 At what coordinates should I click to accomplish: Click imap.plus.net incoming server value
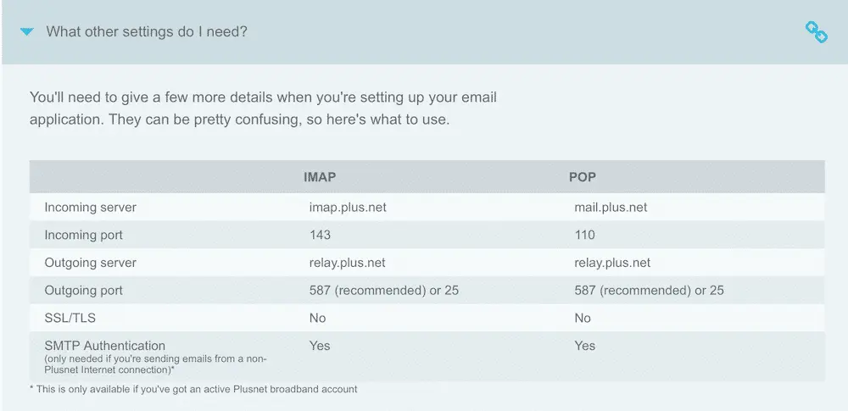(348, 207)
